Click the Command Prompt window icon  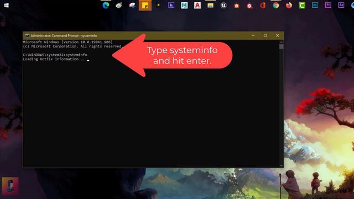click(27, 35)
